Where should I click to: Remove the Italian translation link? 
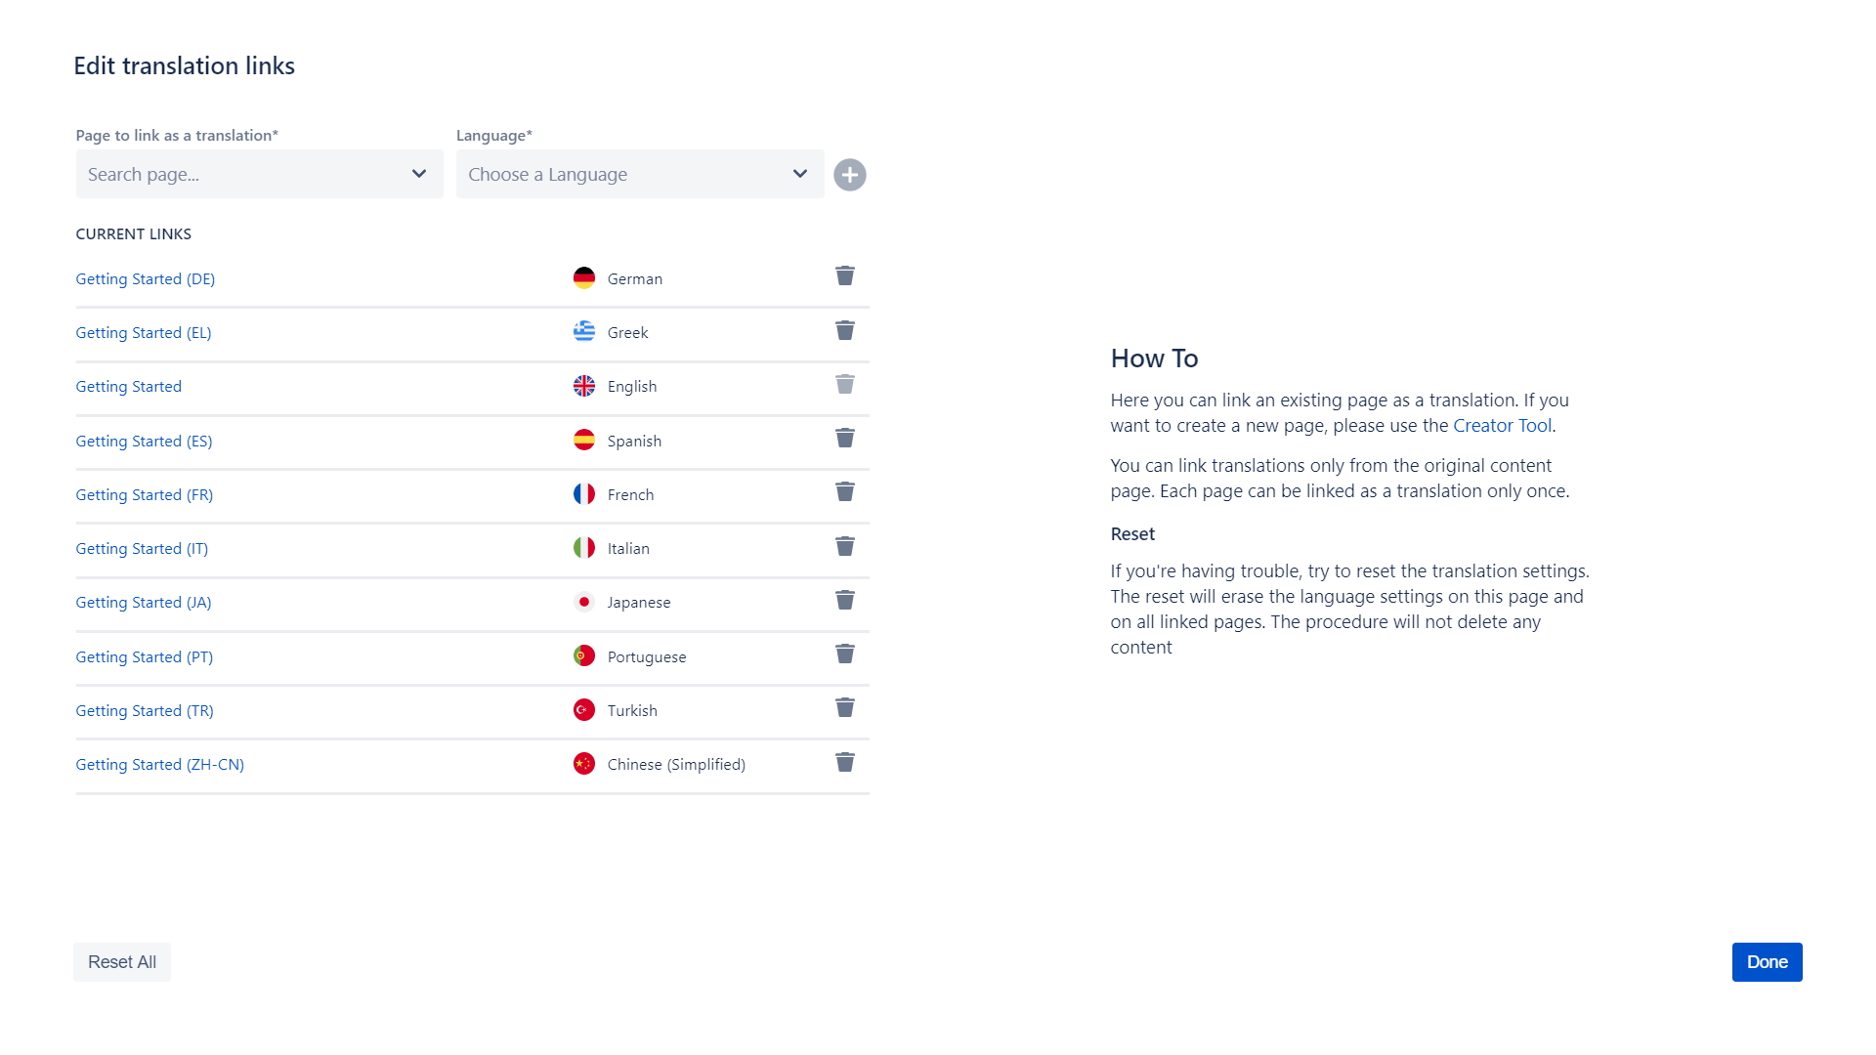click(x=845, y=547)
